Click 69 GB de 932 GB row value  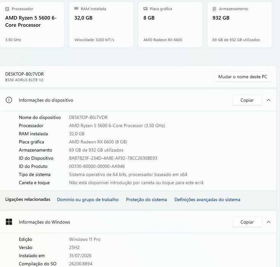pos(96,150)
